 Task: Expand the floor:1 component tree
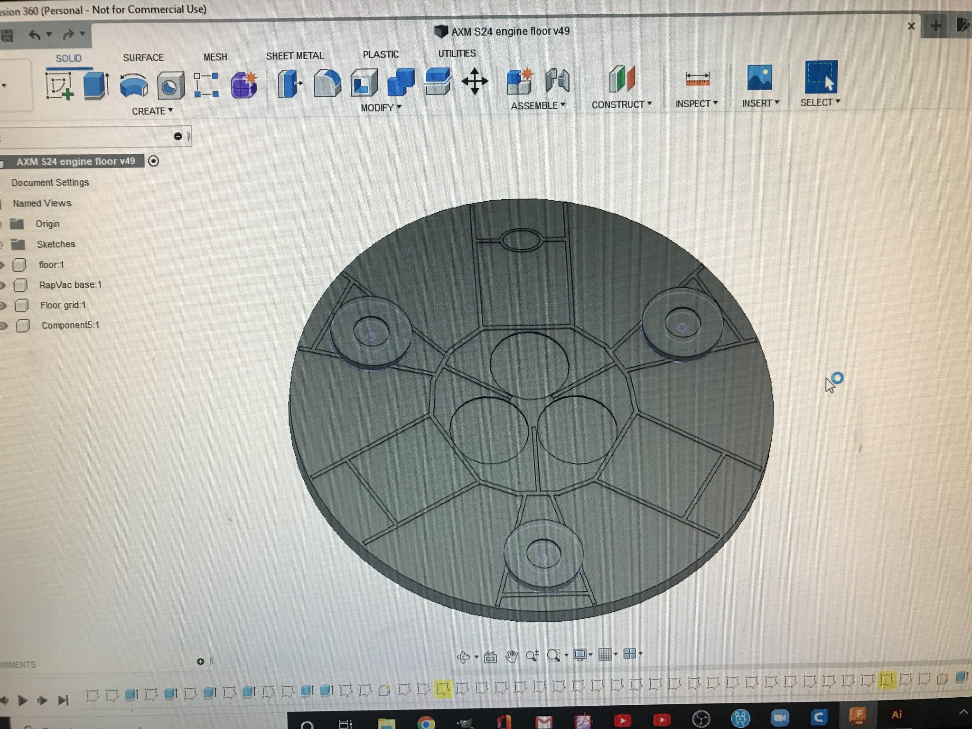(2, 265)
